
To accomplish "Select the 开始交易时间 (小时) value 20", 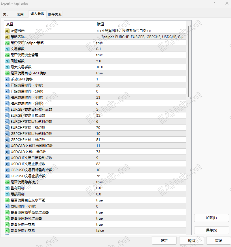I will pos(98,85).
